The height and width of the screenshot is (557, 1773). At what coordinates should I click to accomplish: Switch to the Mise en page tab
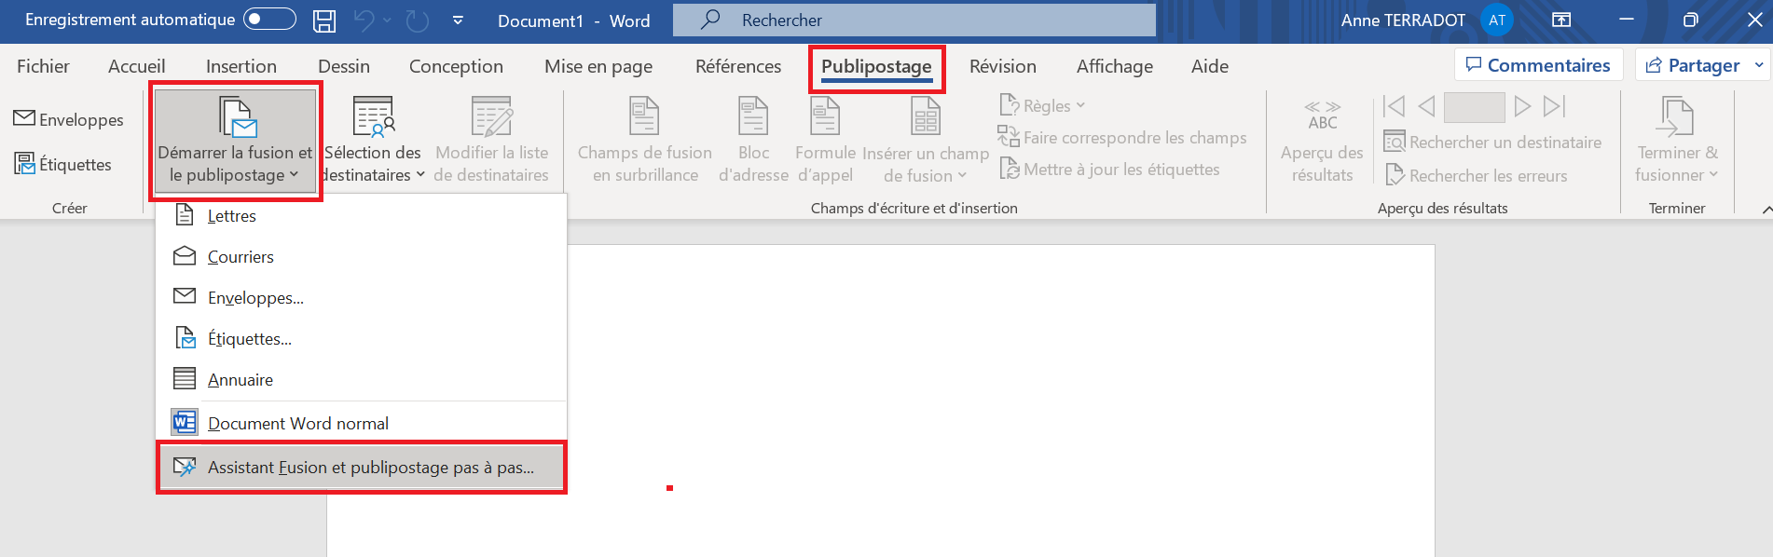598,66
